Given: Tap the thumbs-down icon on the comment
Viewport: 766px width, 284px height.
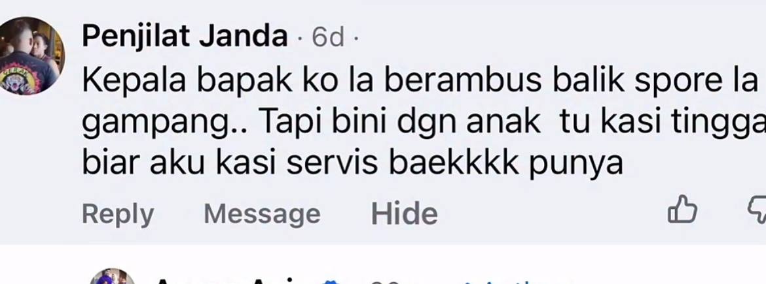Looking at the screenshot, I should click(757, 210).
